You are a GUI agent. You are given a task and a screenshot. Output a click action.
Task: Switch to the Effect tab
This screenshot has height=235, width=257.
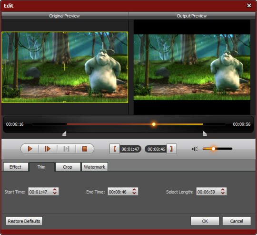pos(16,167)
